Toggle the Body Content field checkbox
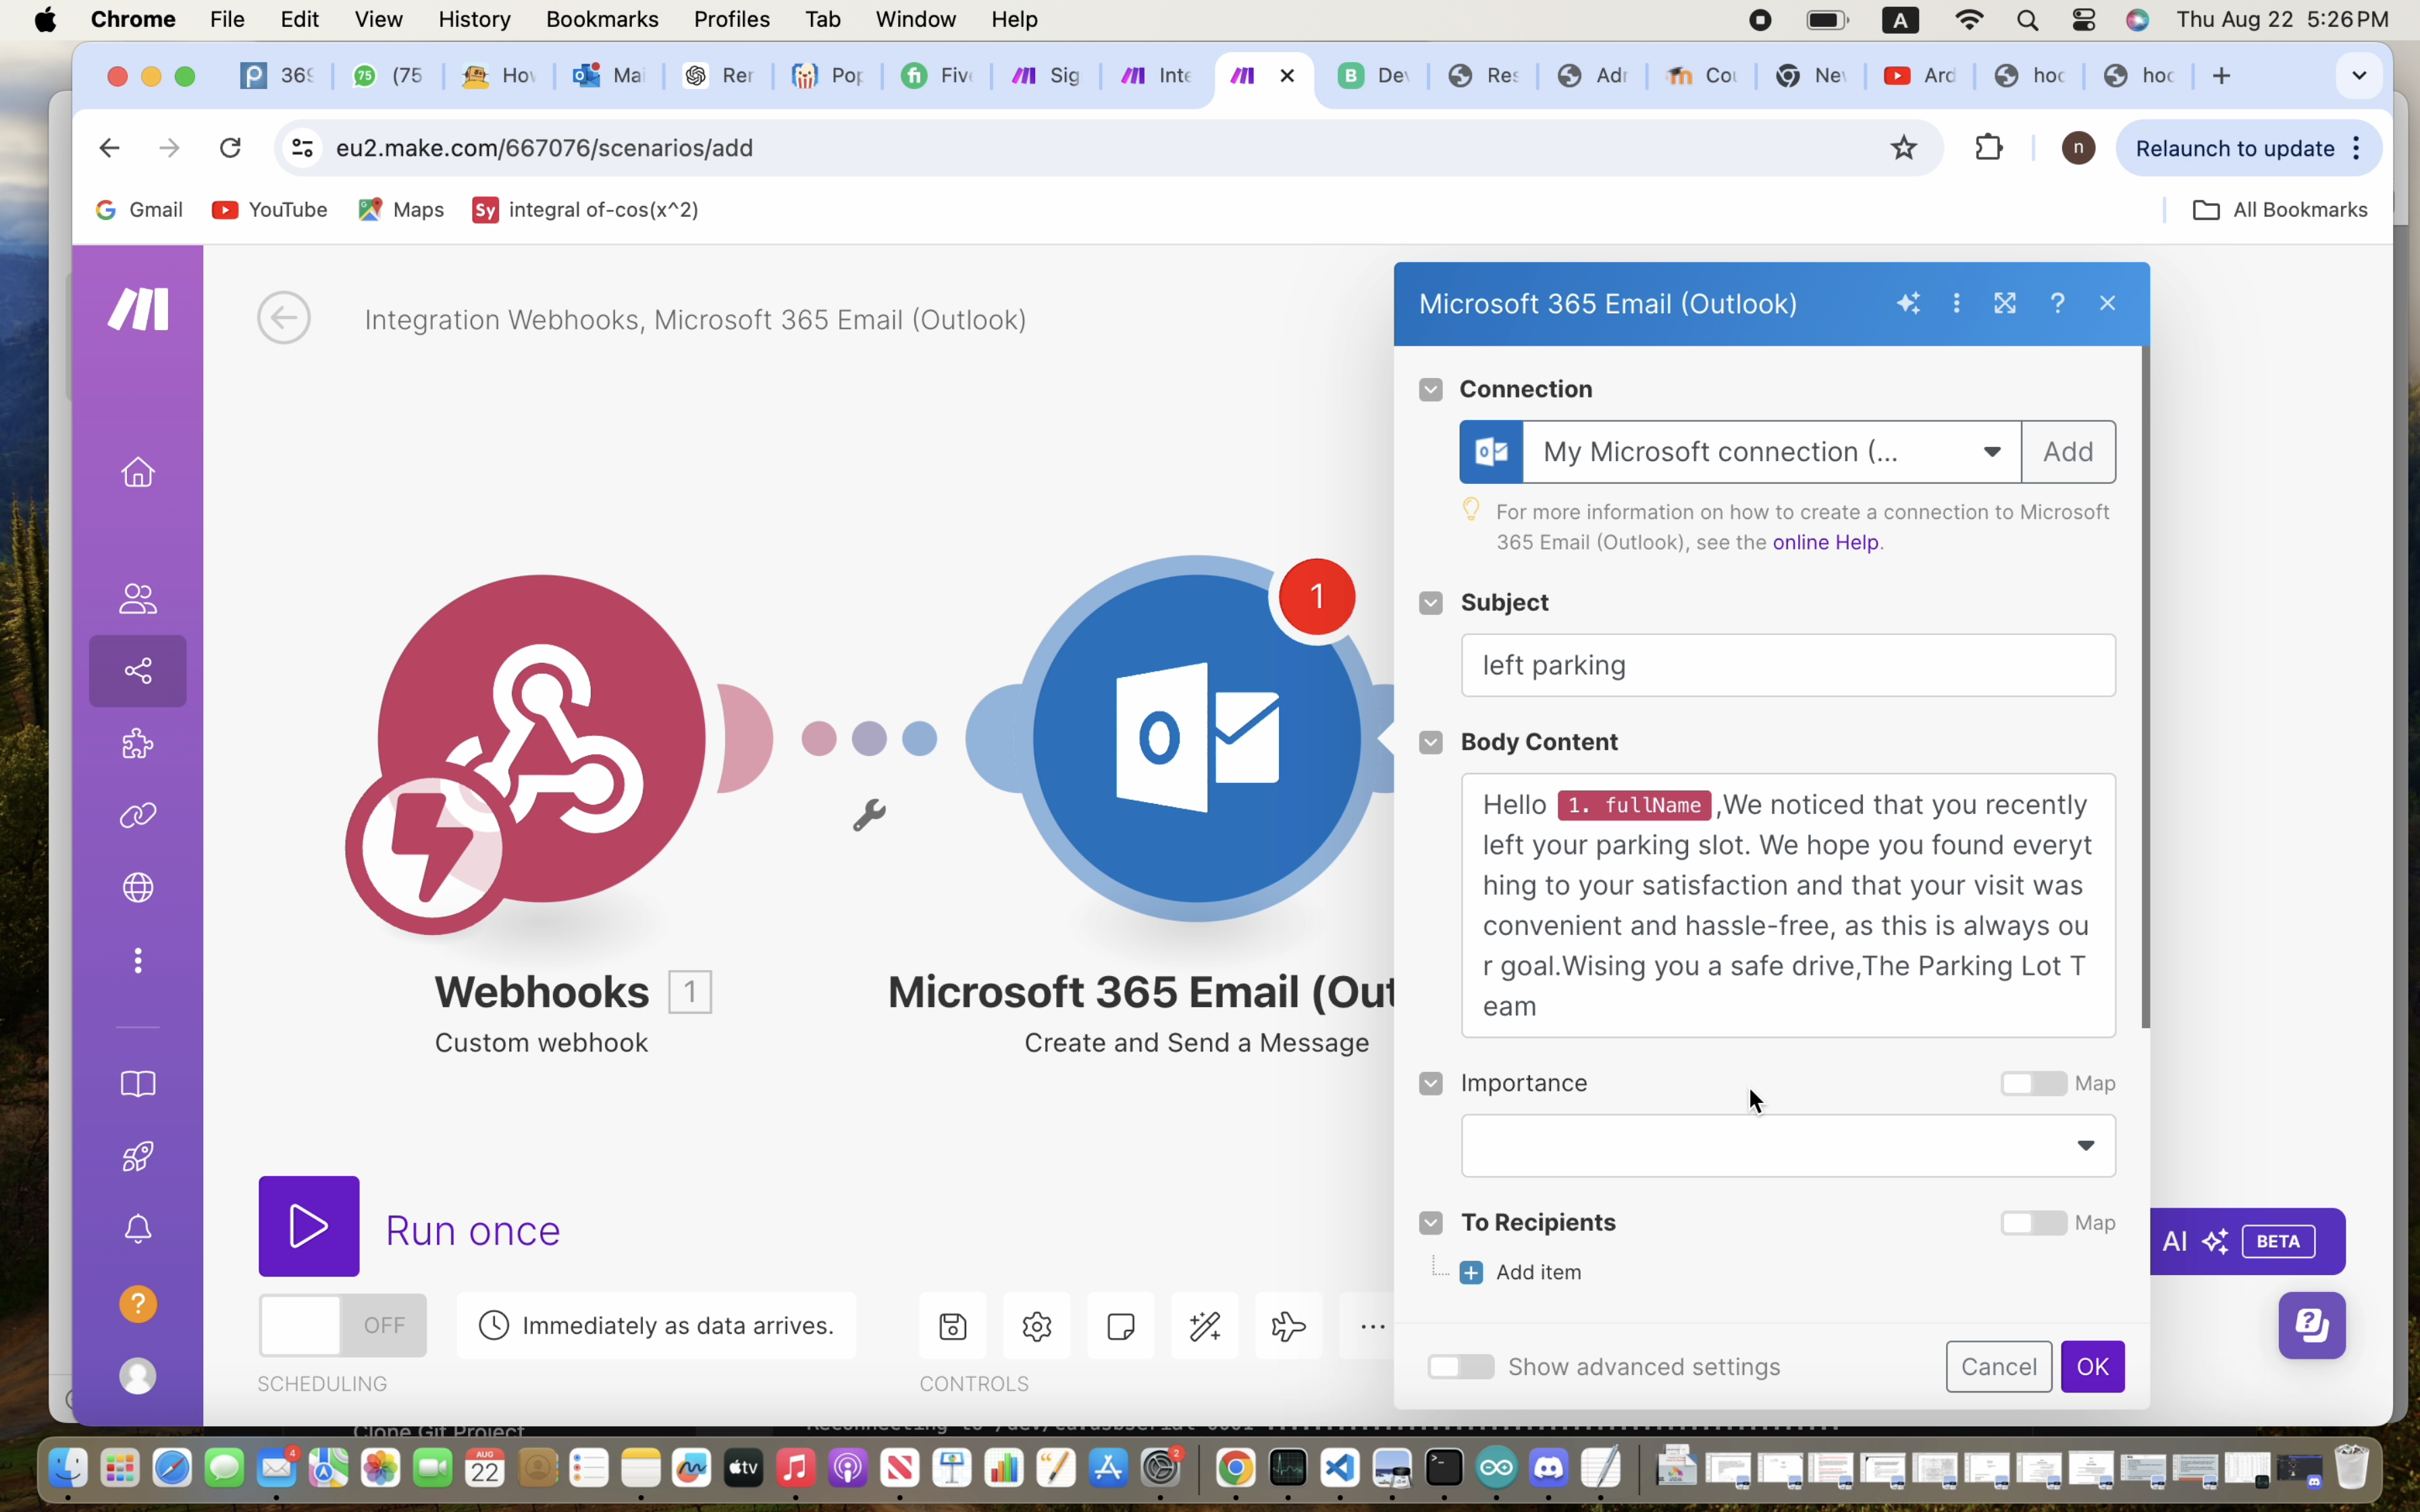2420x1512 pixels. pos(1431,742)
